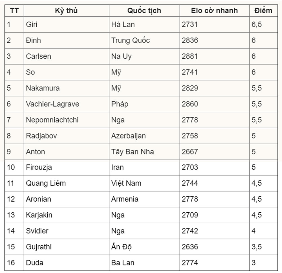Click the 'Svidler' name cell
The image size is (282, 273).
click(x=66, y=231)
